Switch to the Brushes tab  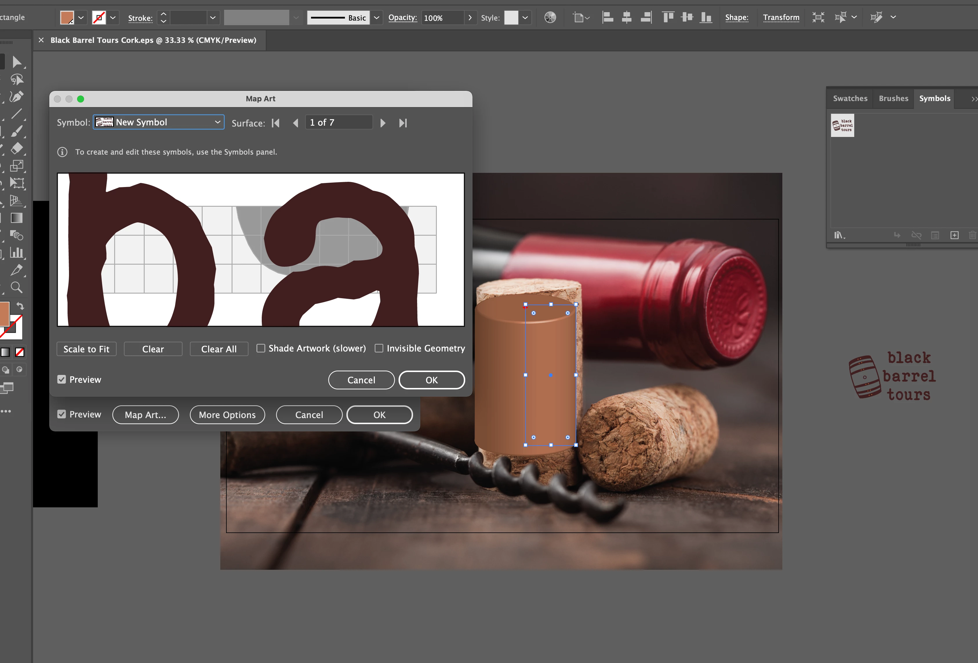click(893, 98)
